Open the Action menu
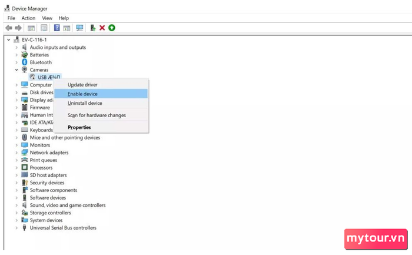This screenshot has width=412, height=255. tap(28, 18)
